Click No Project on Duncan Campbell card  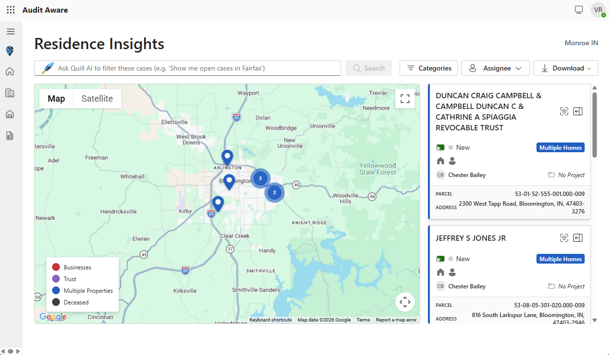(x=566, y=175)
